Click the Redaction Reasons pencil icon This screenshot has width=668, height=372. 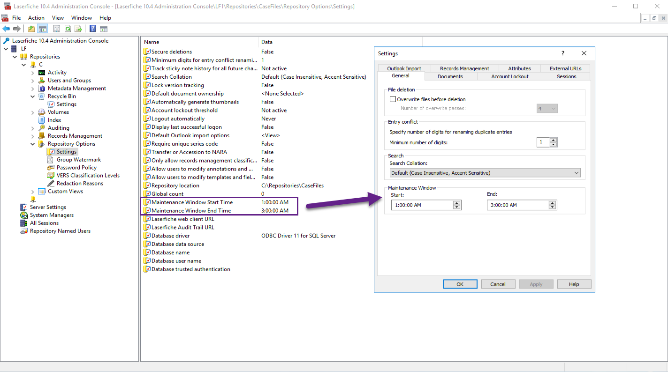[x=51, y=184]
